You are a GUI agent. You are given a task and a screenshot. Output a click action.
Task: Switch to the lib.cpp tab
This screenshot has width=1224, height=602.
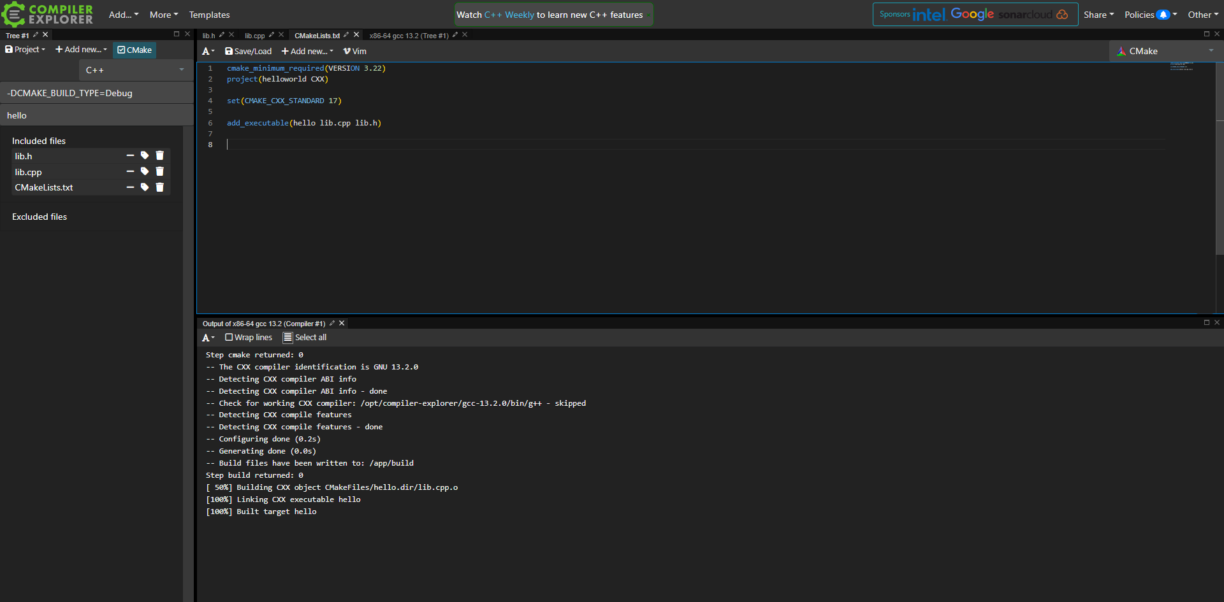tap(254, 36)
